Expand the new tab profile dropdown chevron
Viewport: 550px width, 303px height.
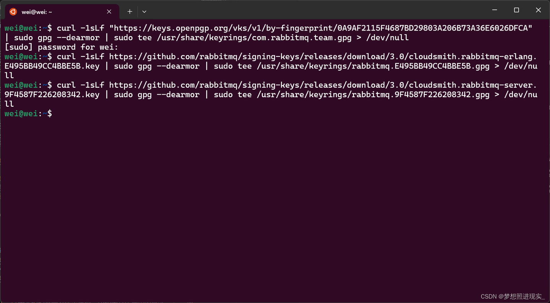pyautogui.click(x=144, y=12)
